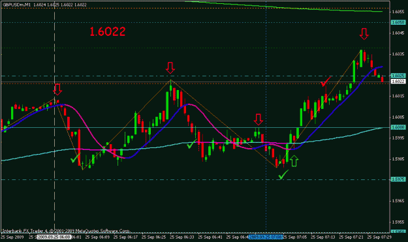Select the green check mark near 06:01 low
This screenshot has height=242, width=408.
click(76, 159)
